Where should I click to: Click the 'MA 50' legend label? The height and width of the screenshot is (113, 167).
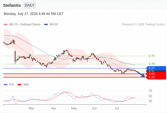point(54,25)
